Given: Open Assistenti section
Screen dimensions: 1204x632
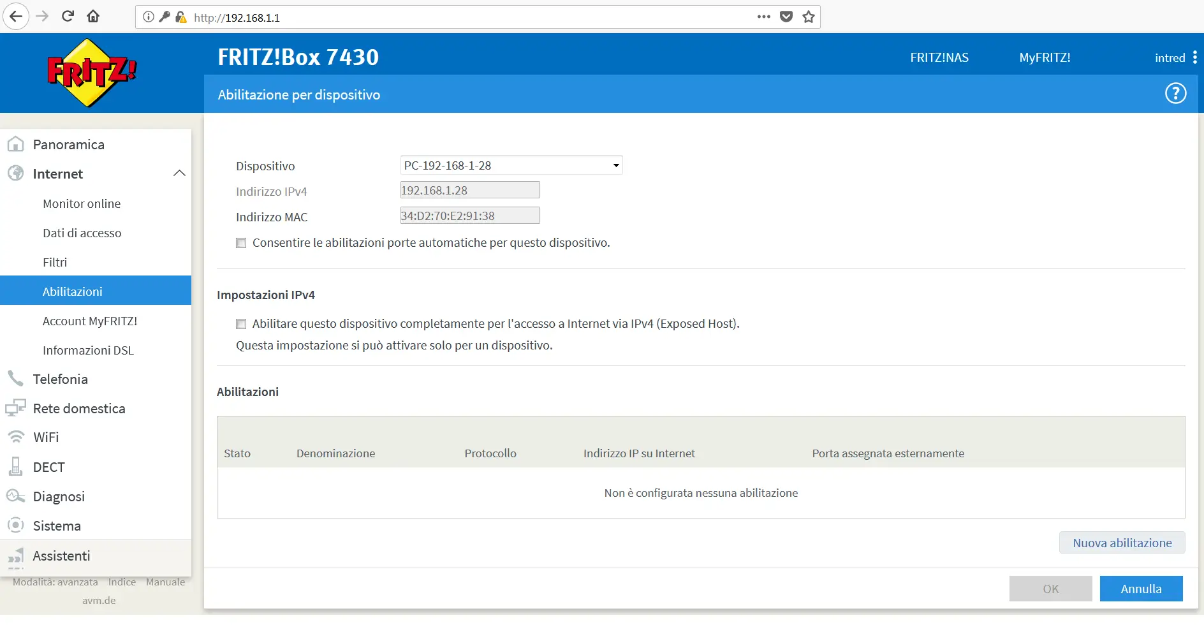Looking at the screenshot, I should (x=61, y=555).
